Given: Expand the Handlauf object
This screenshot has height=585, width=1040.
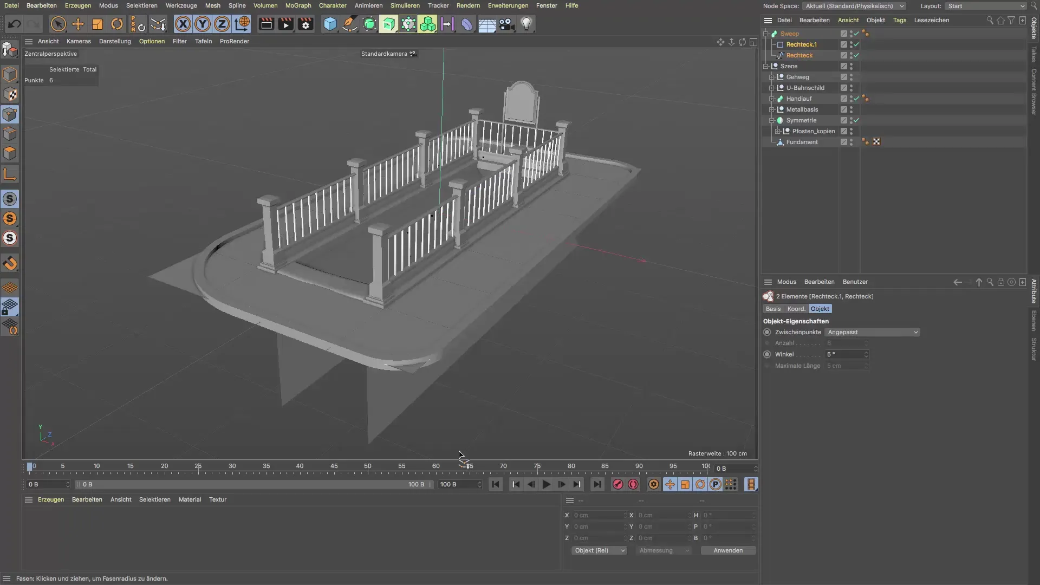Looking at the screenshot, I should [772, 99].
